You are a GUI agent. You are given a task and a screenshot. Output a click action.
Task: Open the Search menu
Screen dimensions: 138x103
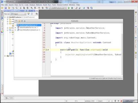tap(11, 5)
